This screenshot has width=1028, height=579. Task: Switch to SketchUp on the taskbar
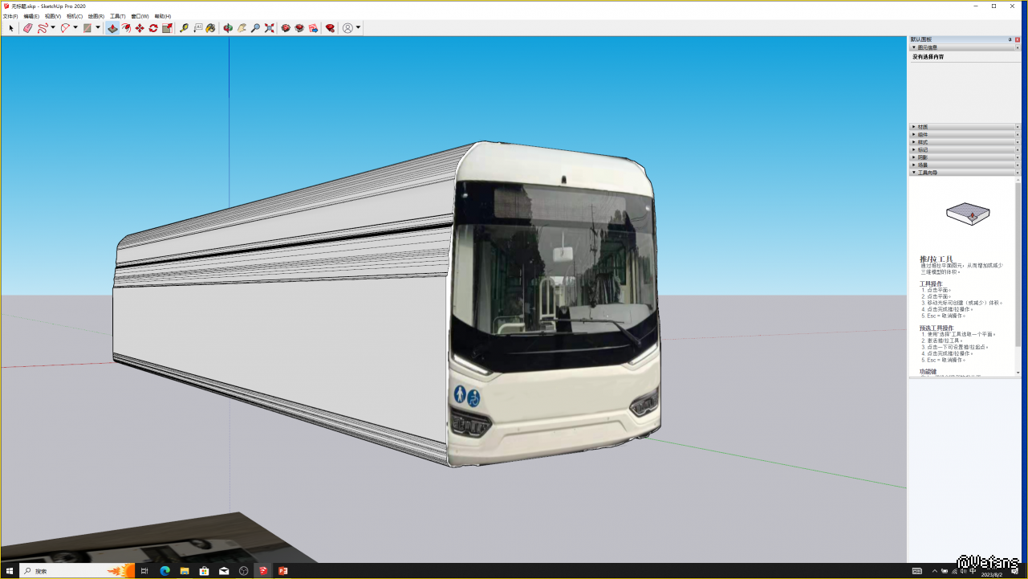pyautogui.click(x=262, y=571)
